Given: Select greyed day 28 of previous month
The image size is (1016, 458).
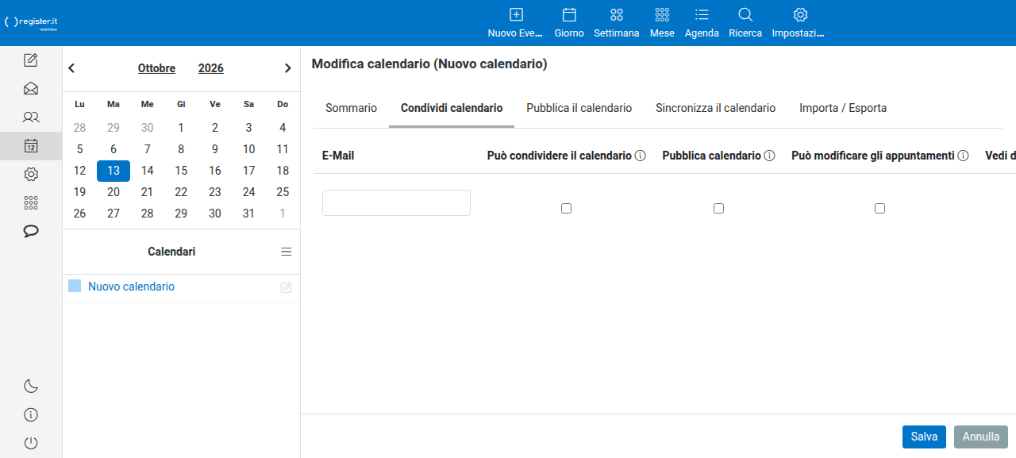Looking at the screenshot, I should tap(79, 128).
